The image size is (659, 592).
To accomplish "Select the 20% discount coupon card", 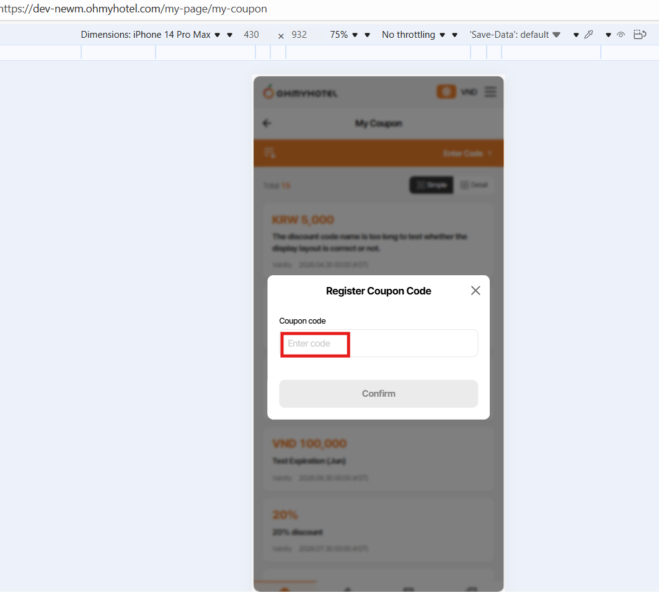I will click(x=378, y=531).
